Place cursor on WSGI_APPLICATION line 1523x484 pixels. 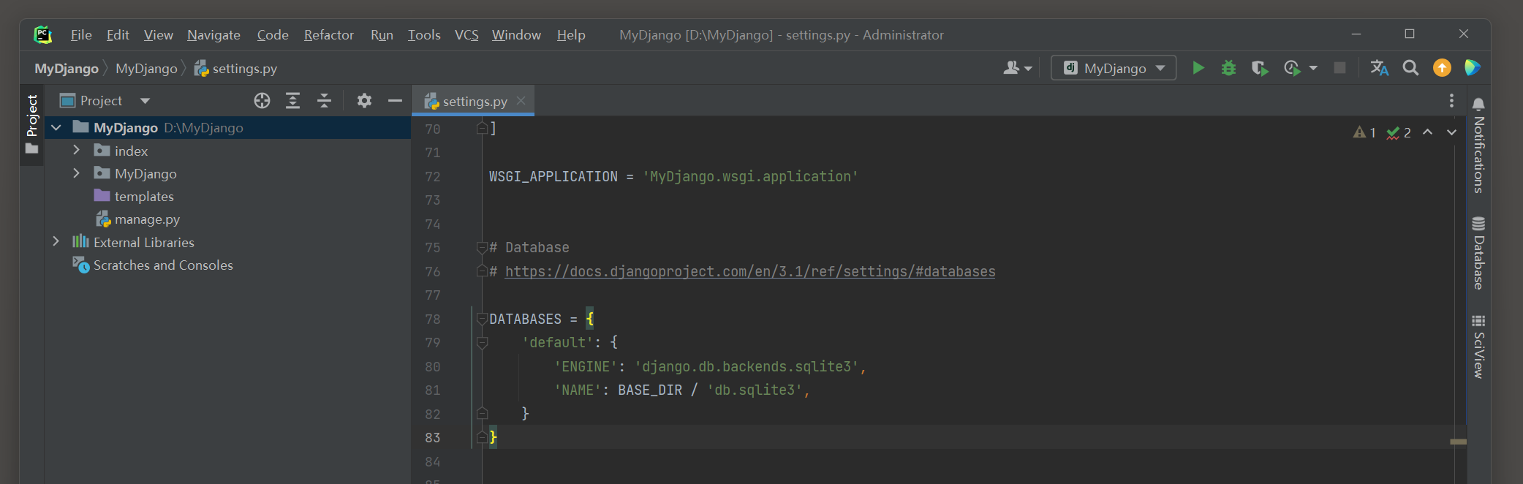673,176
